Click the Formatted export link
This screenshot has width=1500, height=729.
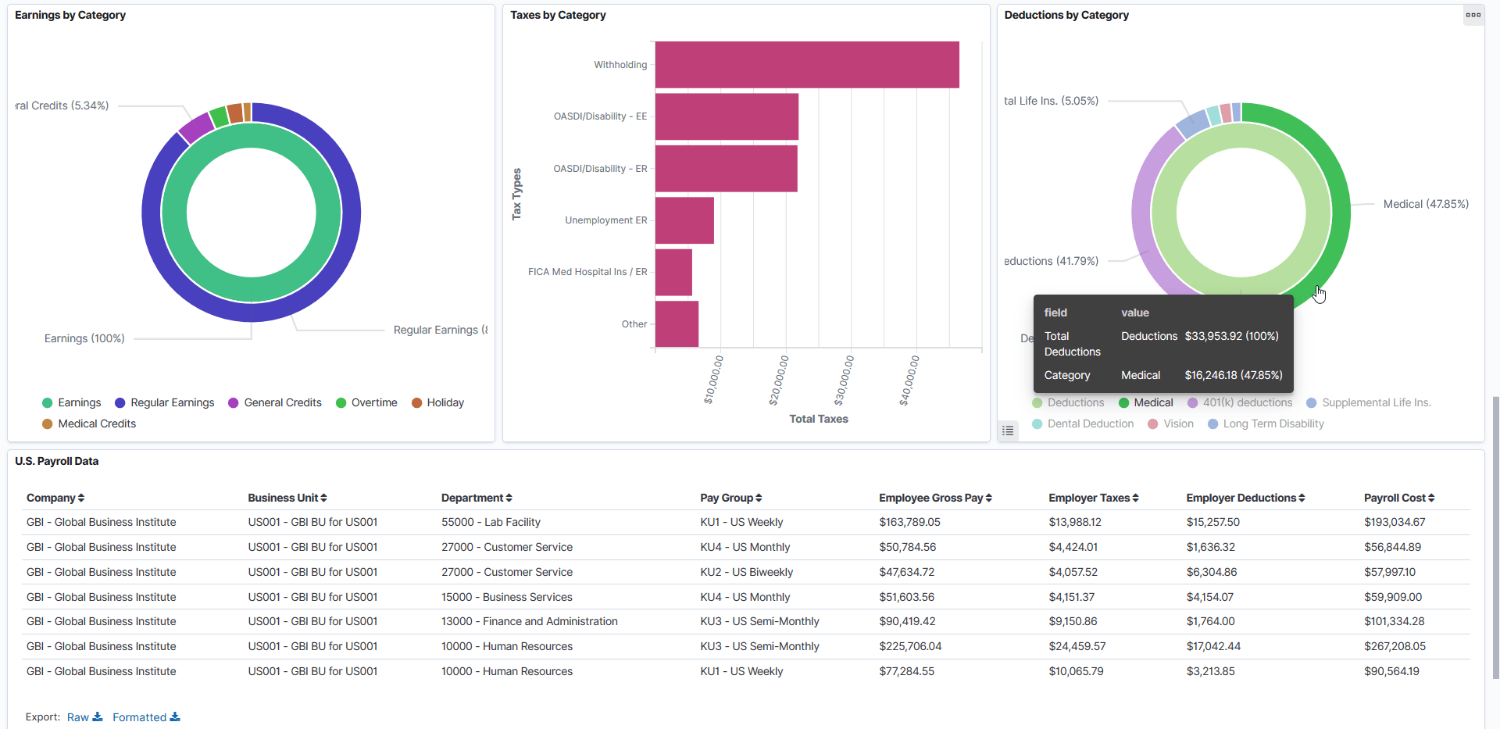(x=141, y=716)
